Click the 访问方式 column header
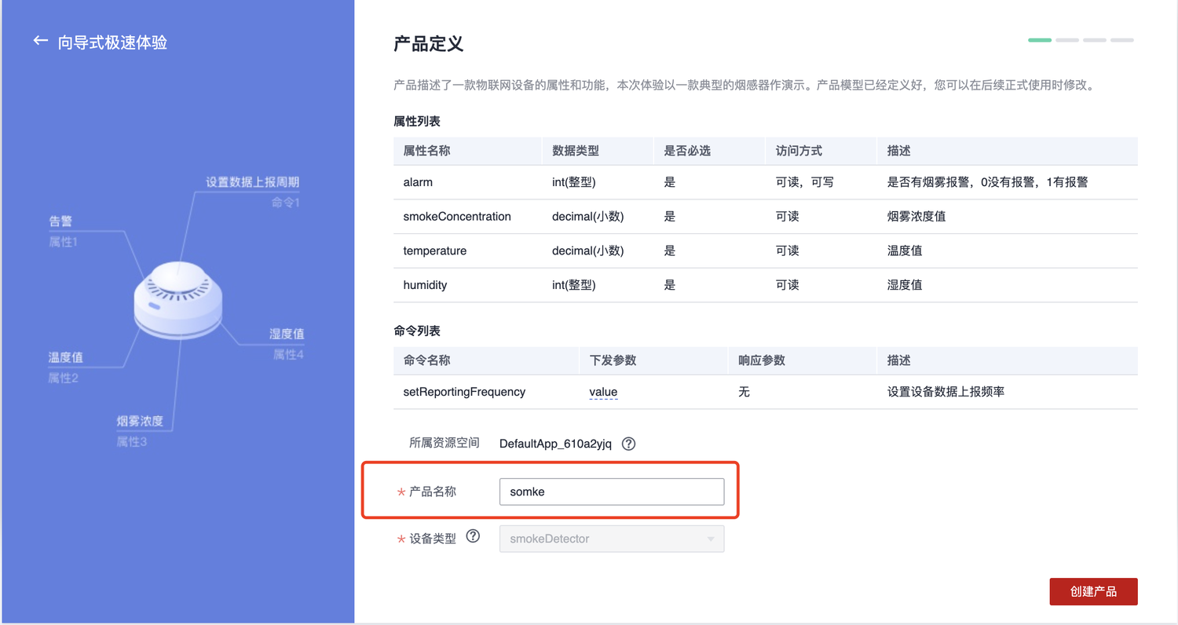The width and height of the screenshot is (1178, 625). point(799,151)
